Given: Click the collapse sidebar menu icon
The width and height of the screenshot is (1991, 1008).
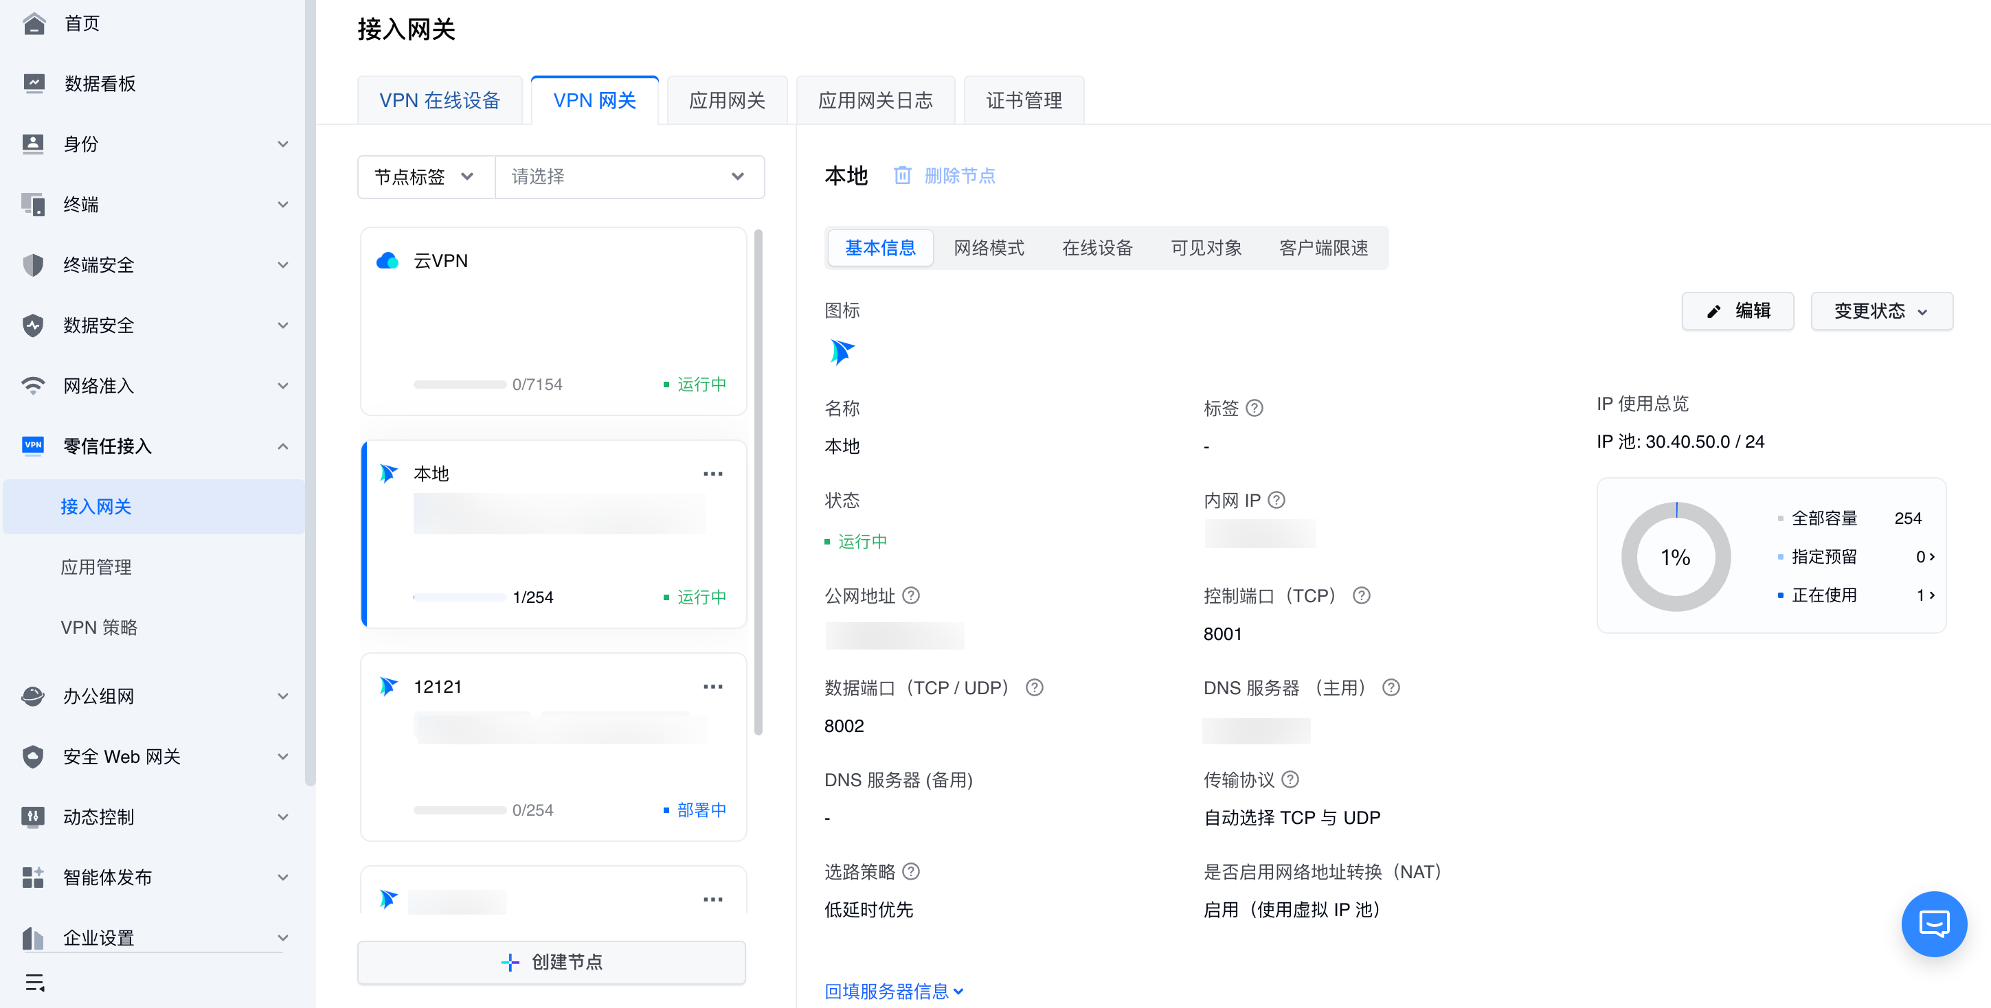Looking at the screenshot, I should (x=35, y=983).
